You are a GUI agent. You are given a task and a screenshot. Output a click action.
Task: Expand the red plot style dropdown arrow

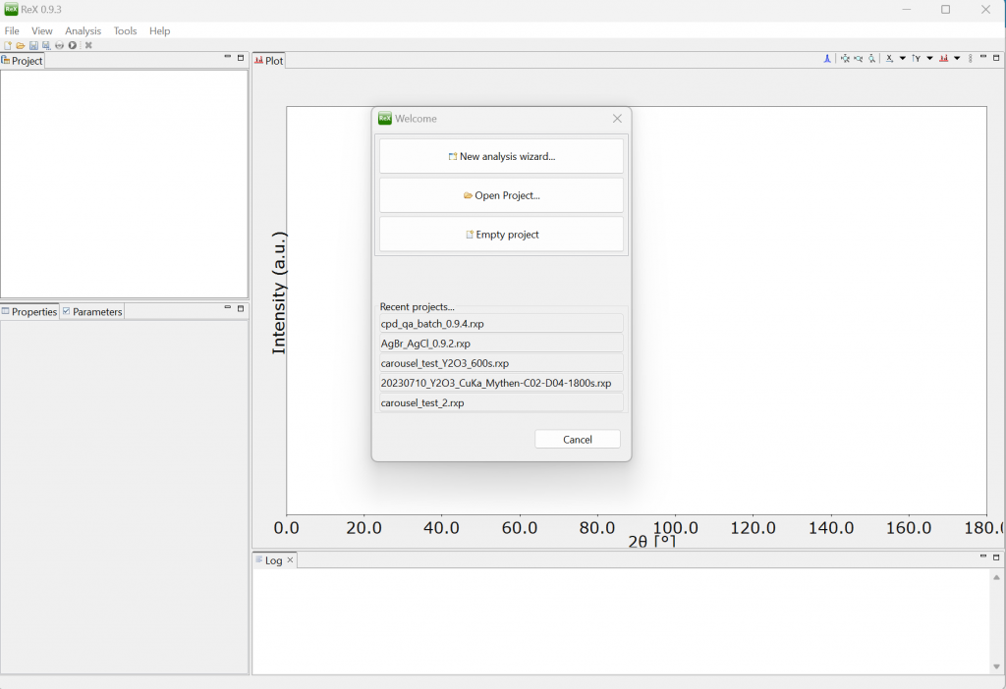[957, 58]
